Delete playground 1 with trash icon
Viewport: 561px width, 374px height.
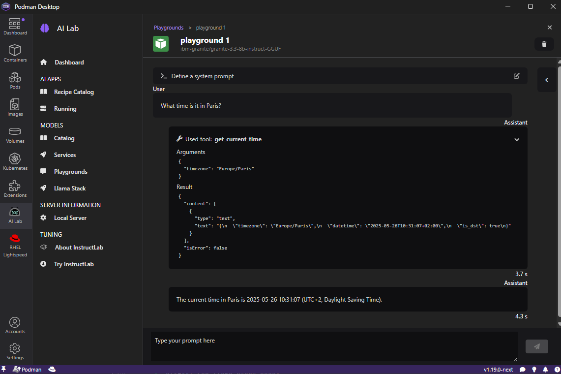[544, 44]
